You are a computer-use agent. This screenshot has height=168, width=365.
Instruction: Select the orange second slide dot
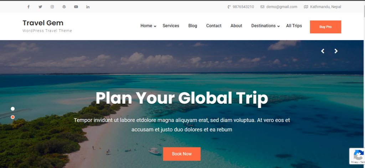(x=12, y=117)
